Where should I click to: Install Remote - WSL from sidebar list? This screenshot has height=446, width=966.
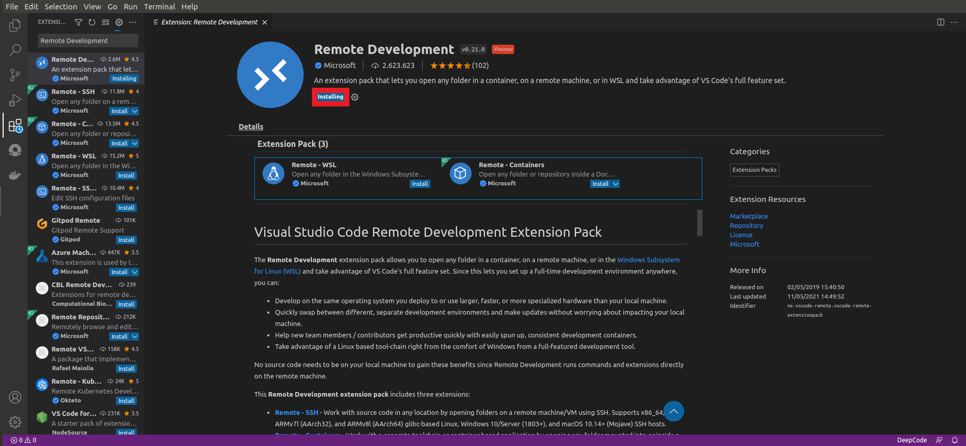click(126, 175)
